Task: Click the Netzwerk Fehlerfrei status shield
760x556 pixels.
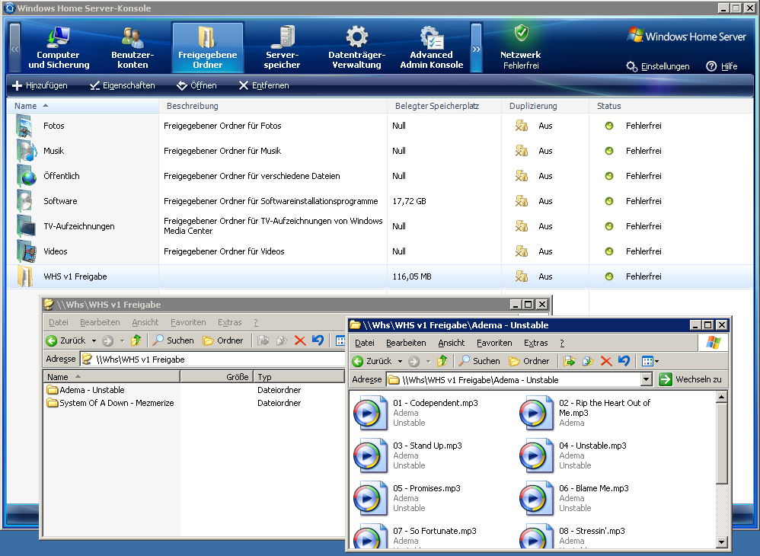Action: pyautogui.click(x=521, y=34)
